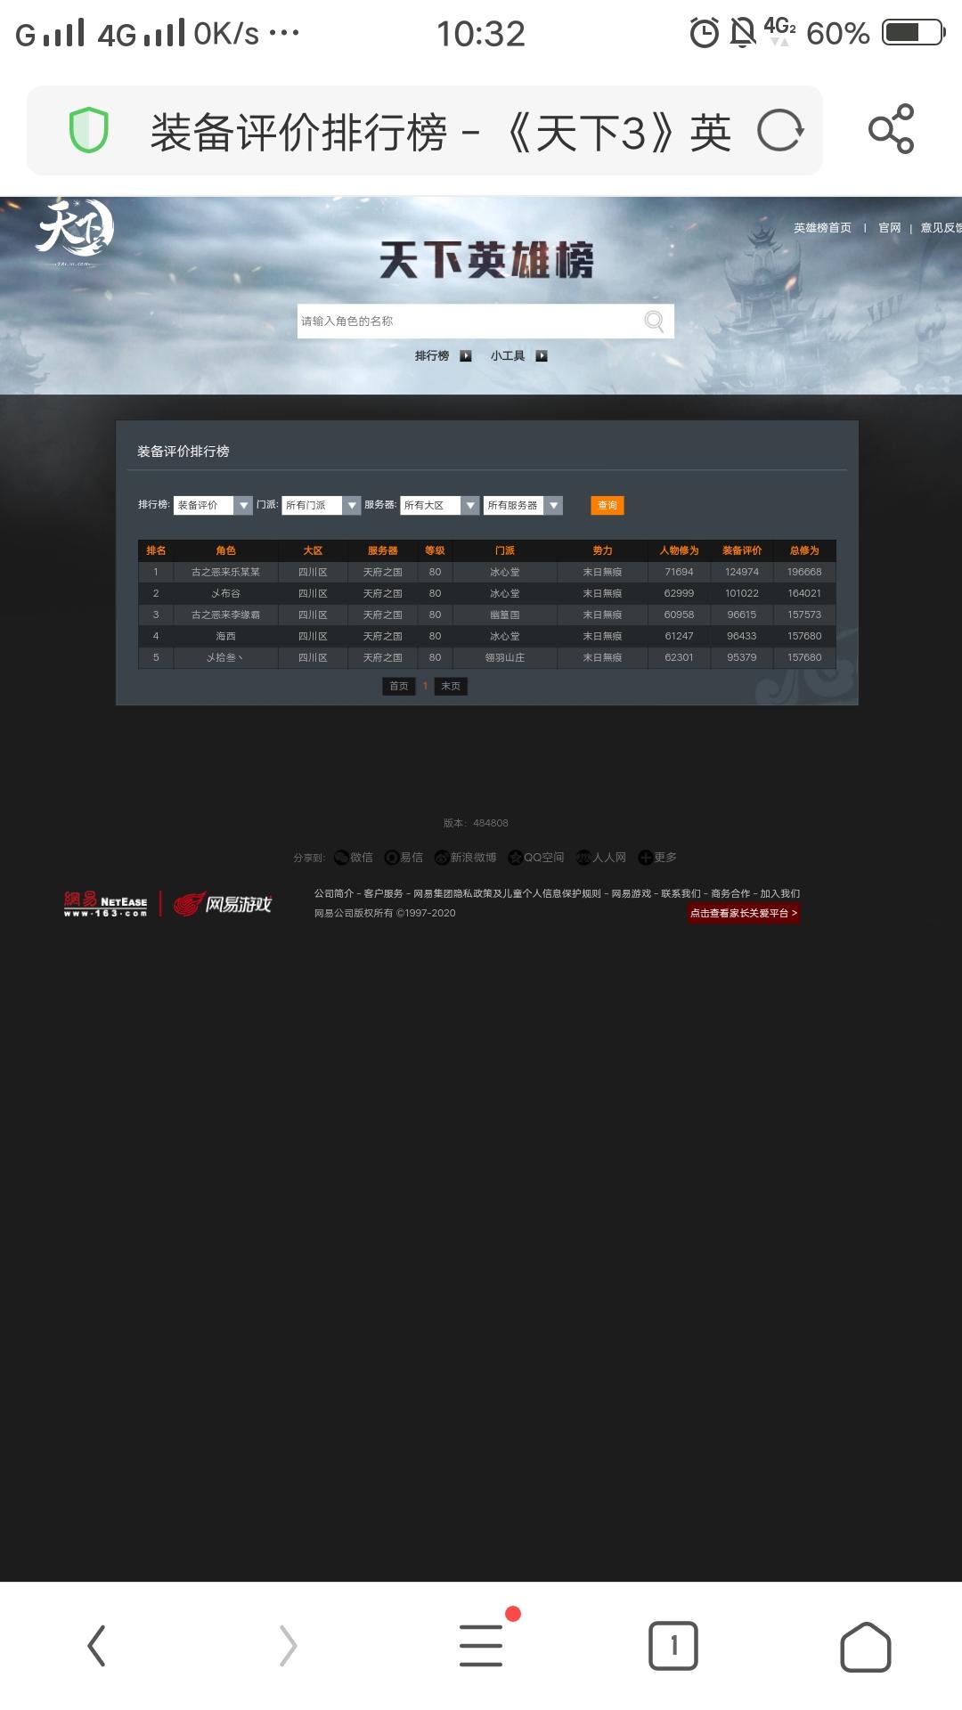Open the 客户服务 footer link
This screenshot has width=962, height=1710.
383,893
